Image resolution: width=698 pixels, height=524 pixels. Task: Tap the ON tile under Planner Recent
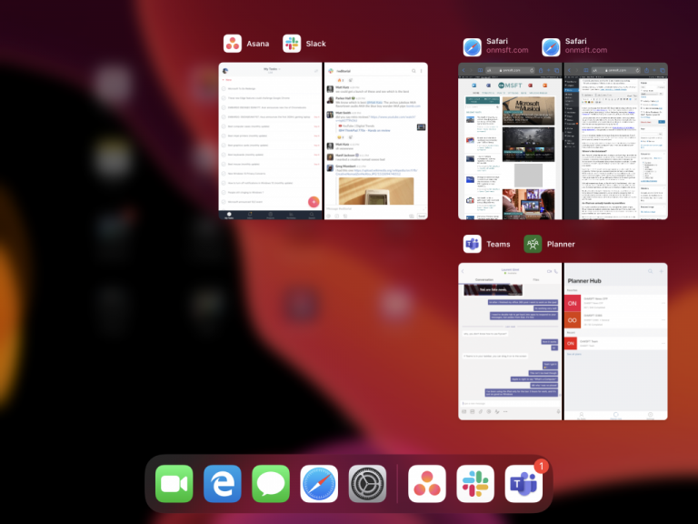pyautogui.click(x=571, y=343)
